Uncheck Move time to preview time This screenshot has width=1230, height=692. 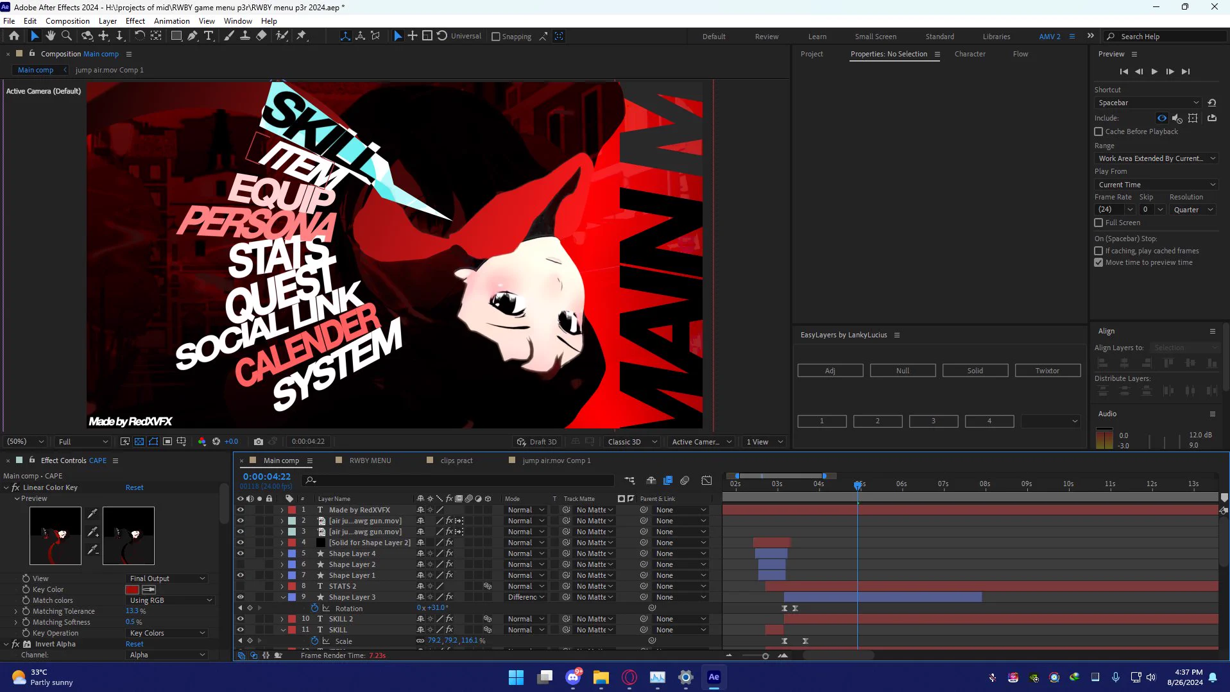1098,262
